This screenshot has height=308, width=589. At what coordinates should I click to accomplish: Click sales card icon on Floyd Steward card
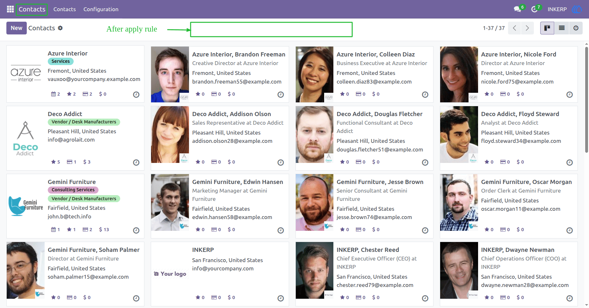[x=503, y=162]
